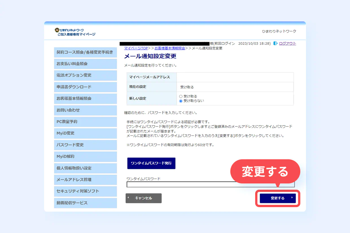Screen dimensions: 350x233
Task: Click the ログアウト link
Action: tap(287, 43)
